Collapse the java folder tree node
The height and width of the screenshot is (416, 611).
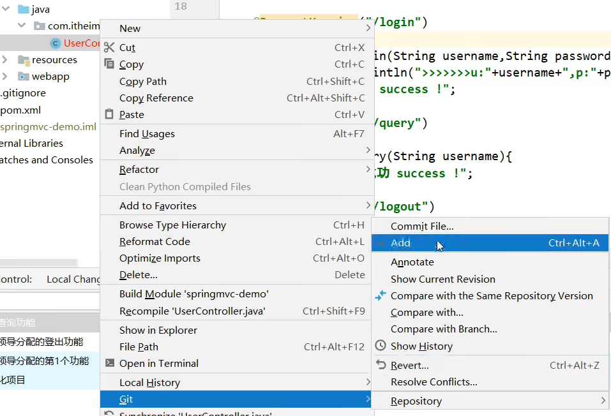click(x=6, y=8)
